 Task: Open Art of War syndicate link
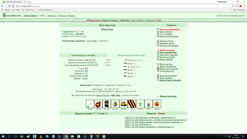point(93,41)
